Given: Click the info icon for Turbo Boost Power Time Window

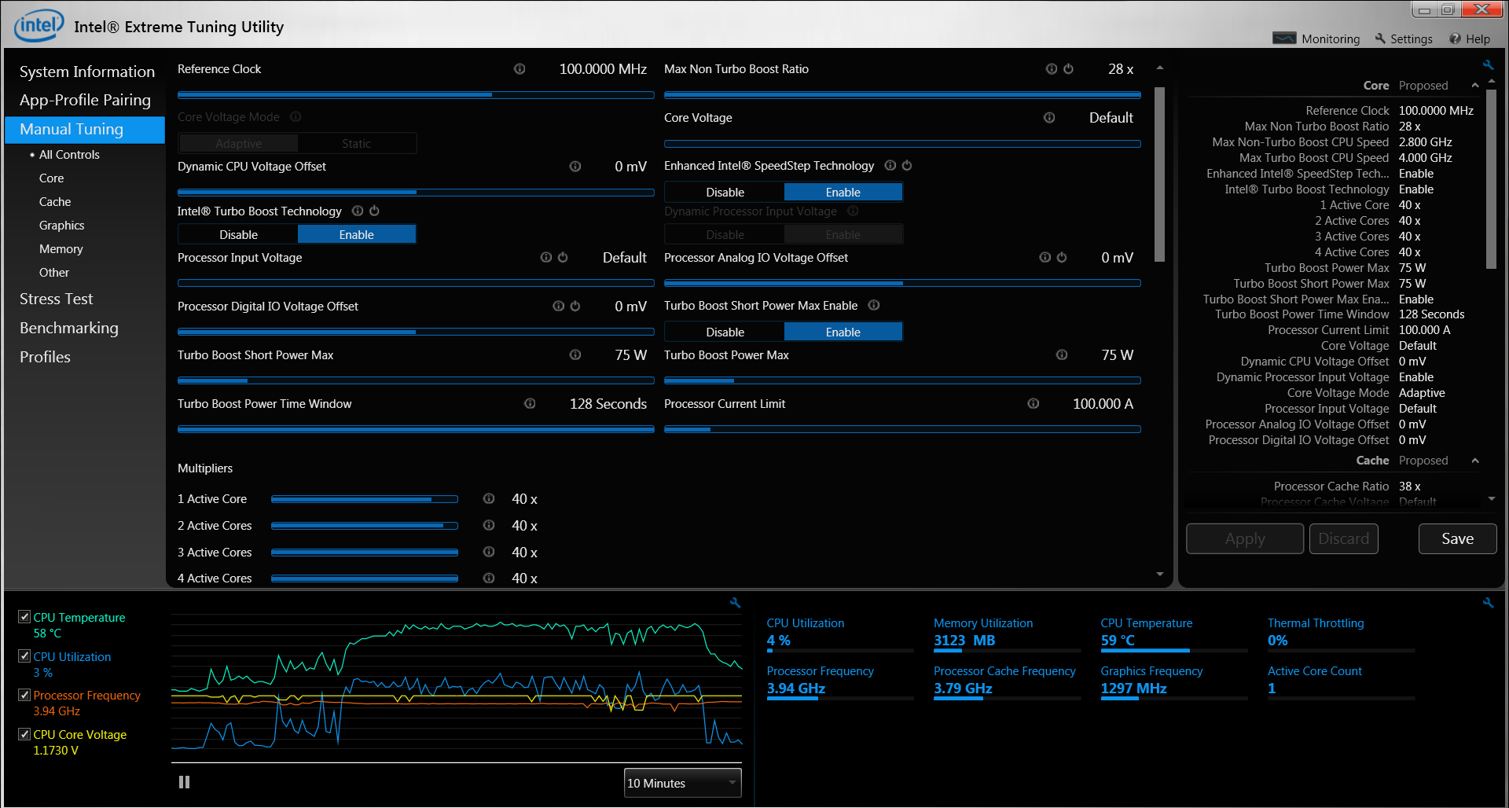Looking at the screenshot, I should pos(530,404).
